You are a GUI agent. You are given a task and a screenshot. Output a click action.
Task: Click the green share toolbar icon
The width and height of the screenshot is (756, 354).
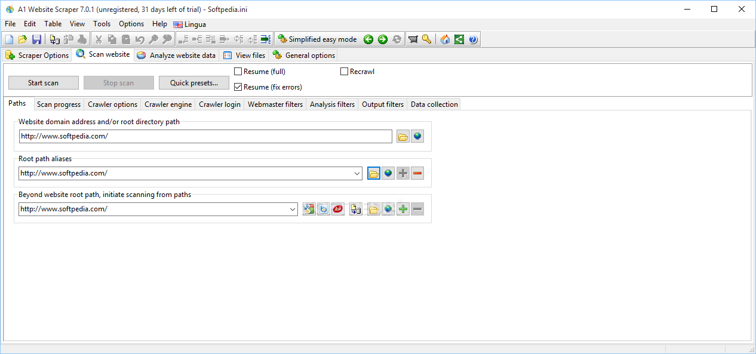459,39
